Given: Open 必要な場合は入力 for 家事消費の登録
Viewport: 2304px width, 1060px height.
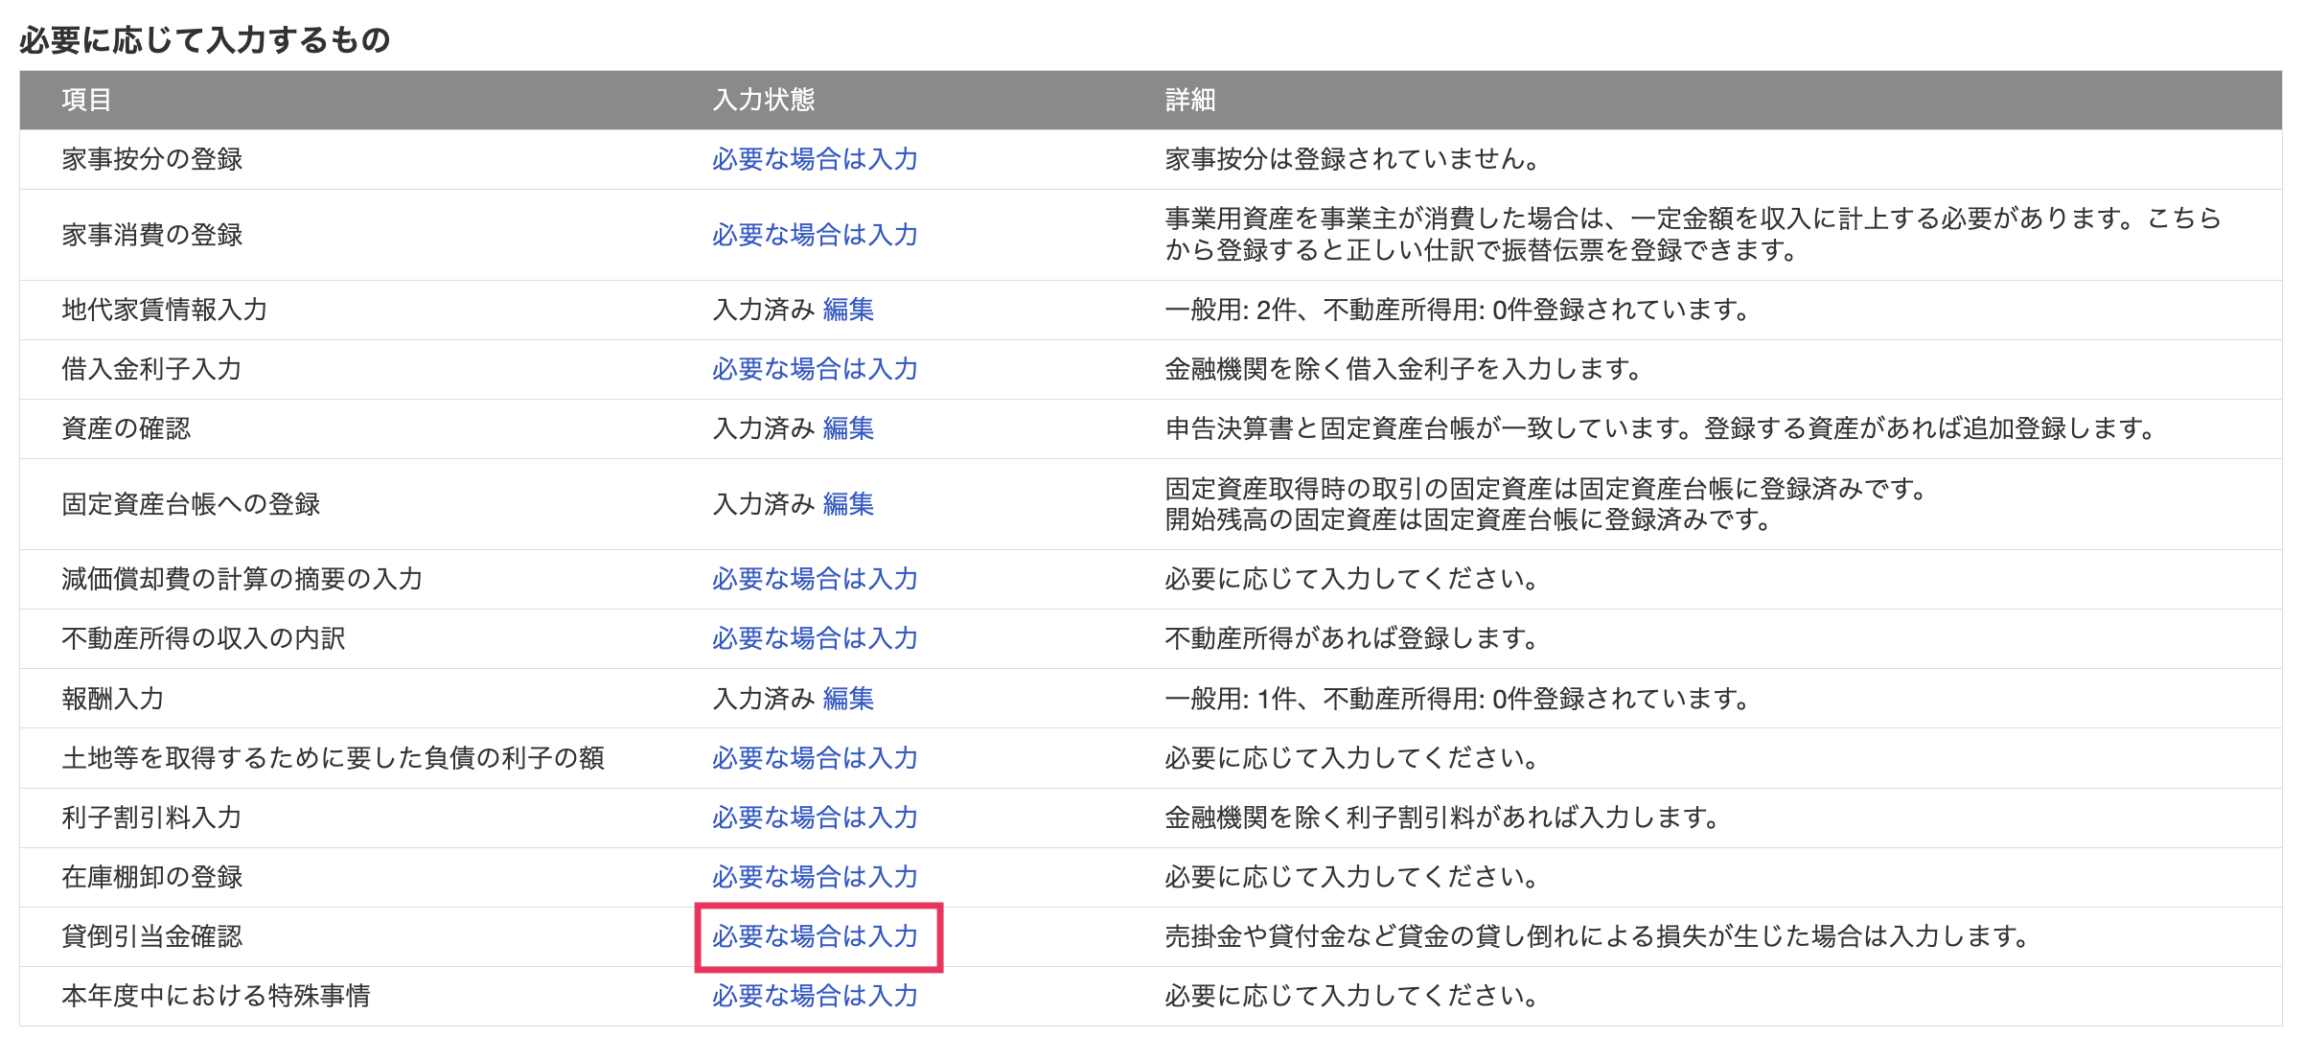Looking at the screenshot, I should [815, 235].
